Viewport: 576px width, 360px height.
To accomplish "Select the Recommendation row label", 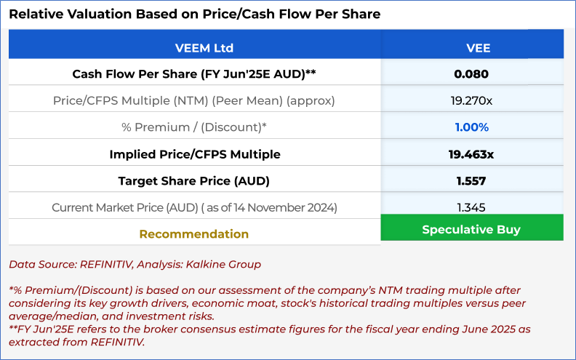I will tap(194, 234).
